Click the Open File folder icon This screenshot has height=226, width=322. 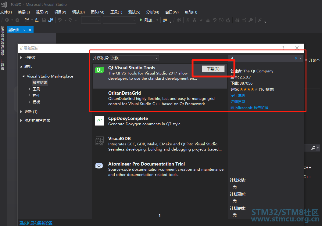37,20
